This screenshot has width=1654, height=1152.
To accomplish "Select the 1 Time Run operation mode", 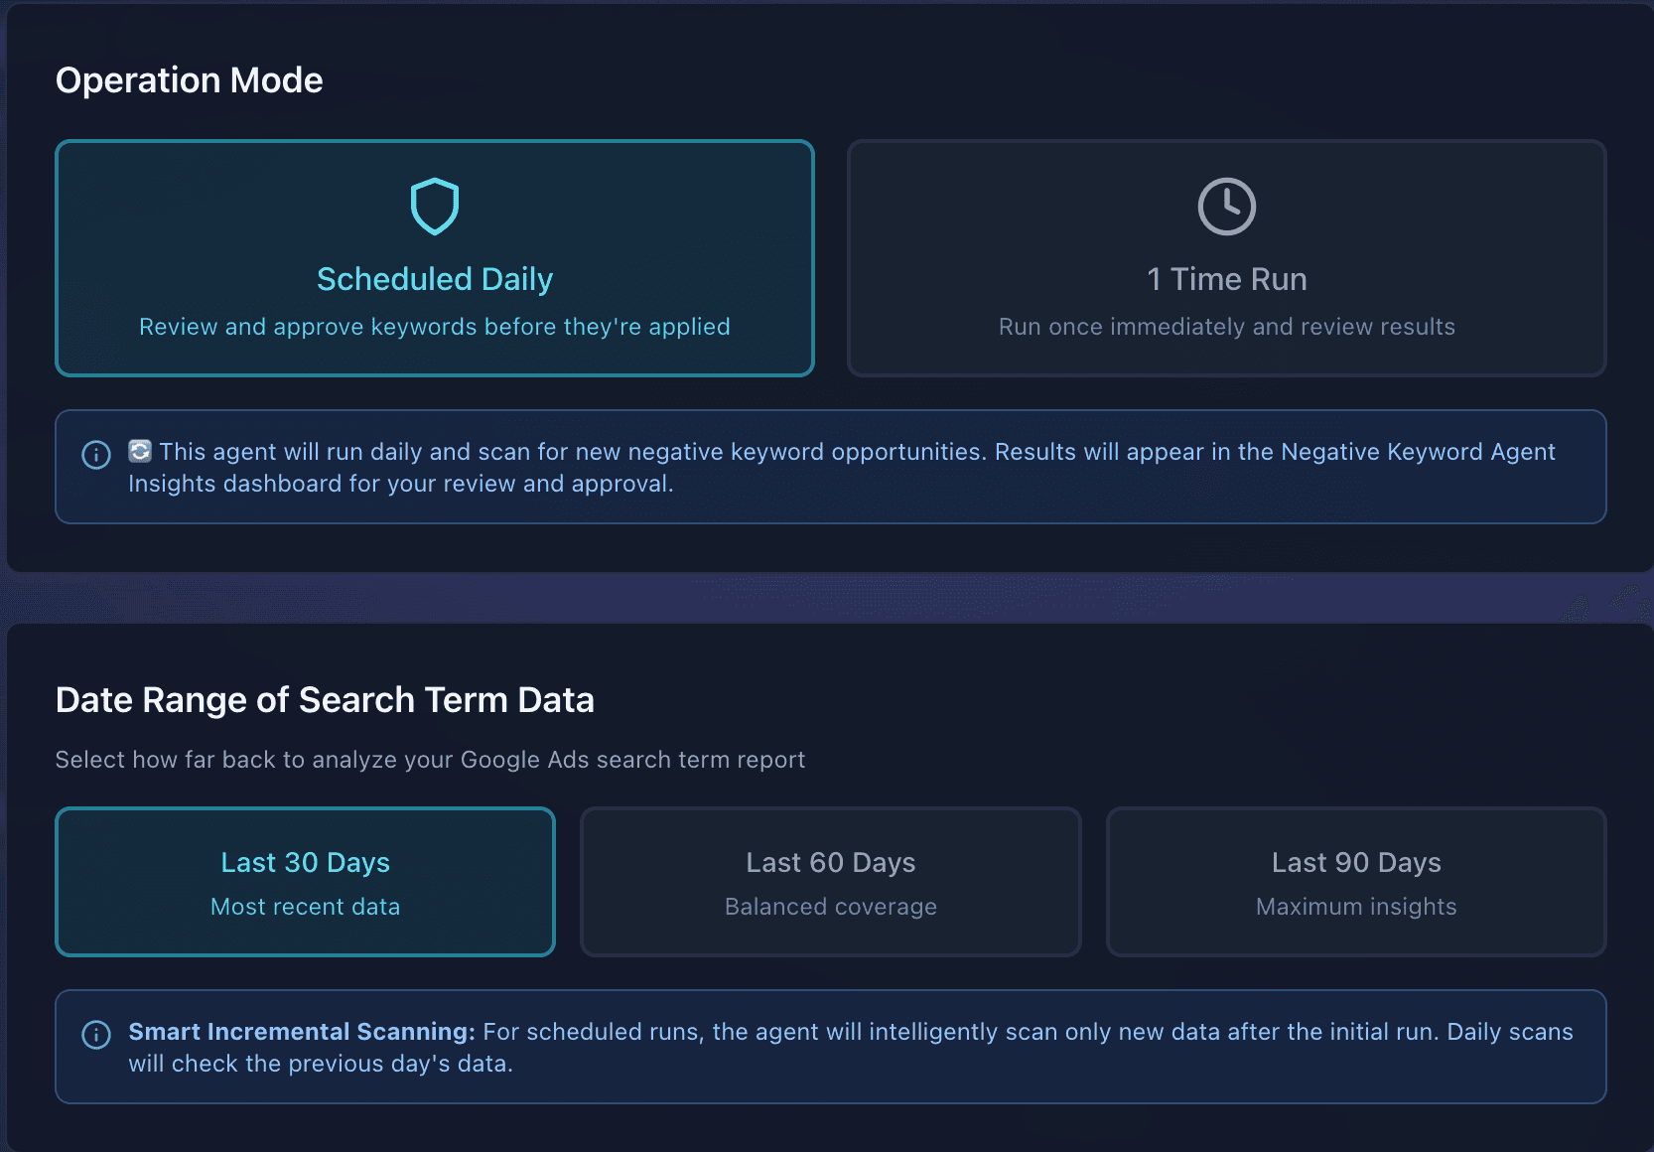I will tap(1227, 258).
